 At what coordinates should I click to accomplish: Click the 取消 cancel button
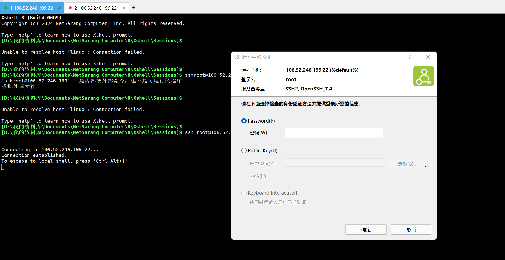411,229
